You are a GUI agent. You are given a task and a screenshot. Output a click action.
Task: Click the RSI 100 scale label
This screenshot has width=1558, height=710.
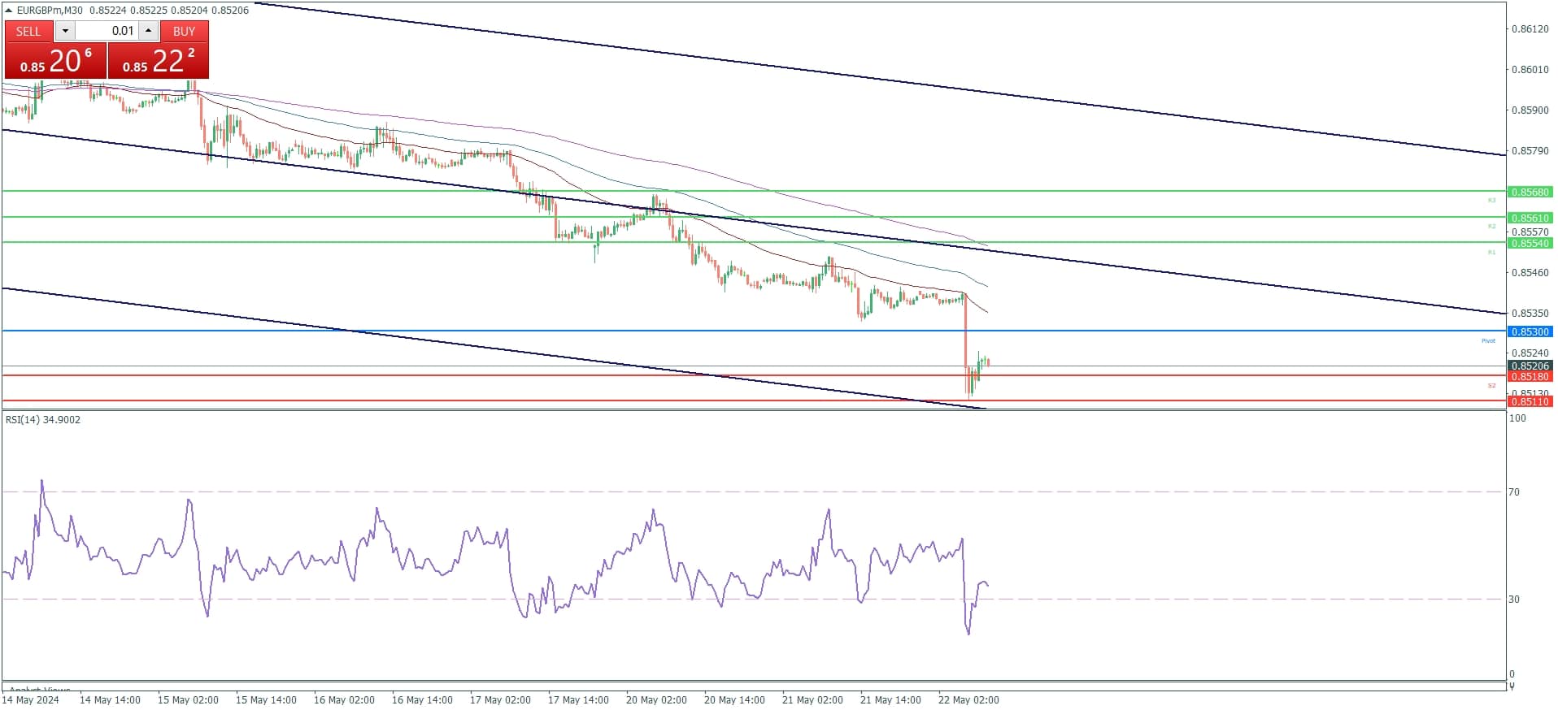coord(1517,418)
